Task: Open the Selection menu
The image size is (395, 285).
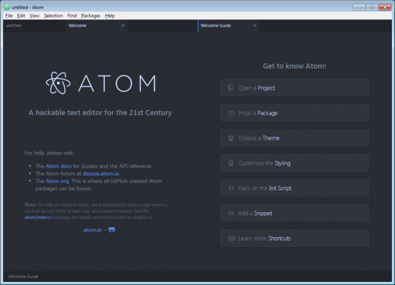Action: coord(53,16)
